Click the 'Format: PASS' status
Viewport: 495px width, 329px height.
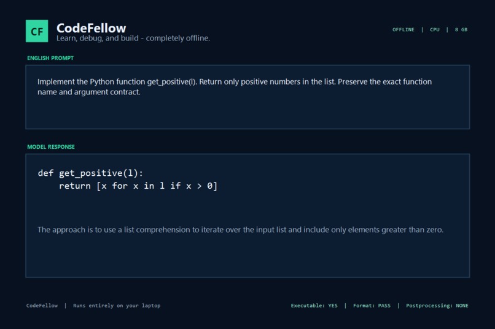[372, 305]
